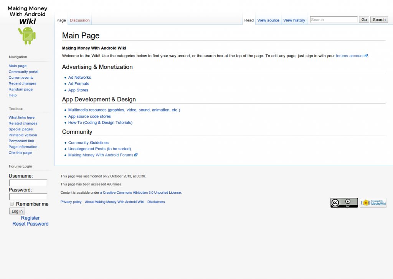393x279 pixels.
Task: Open the Register link
Action: (30, 218)
